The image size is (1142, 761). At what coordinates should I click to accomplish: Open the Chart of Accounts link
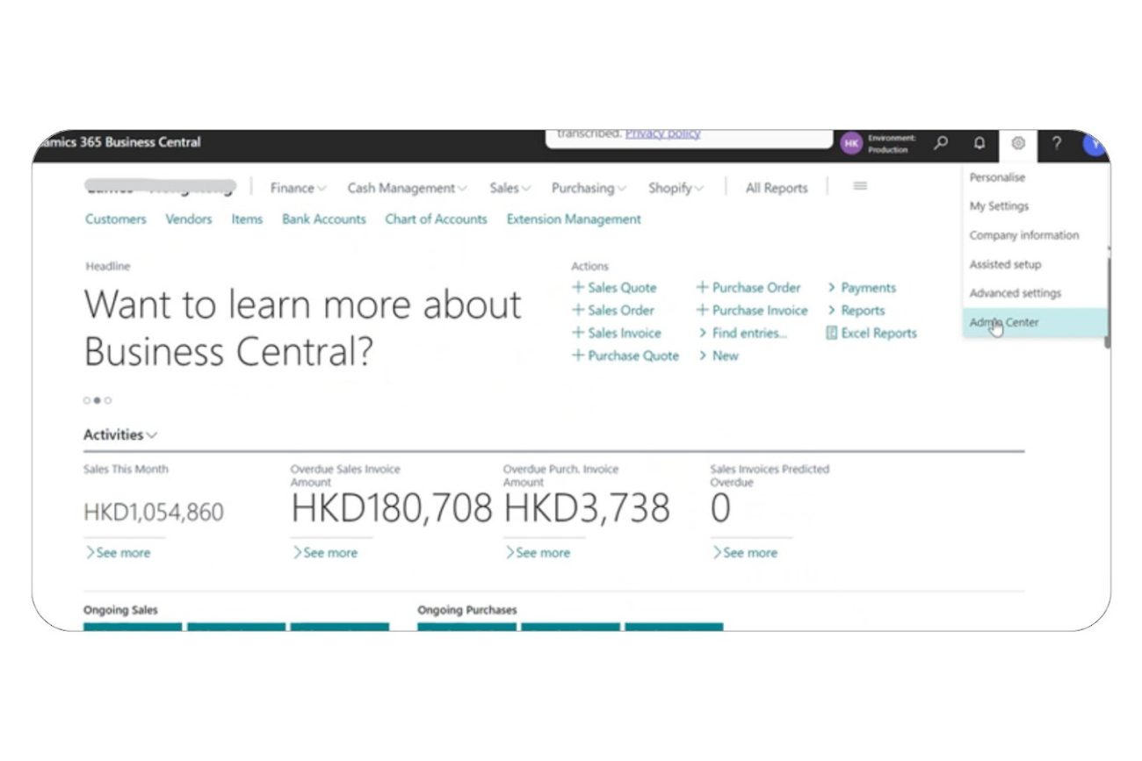click(x=436, y=219)
